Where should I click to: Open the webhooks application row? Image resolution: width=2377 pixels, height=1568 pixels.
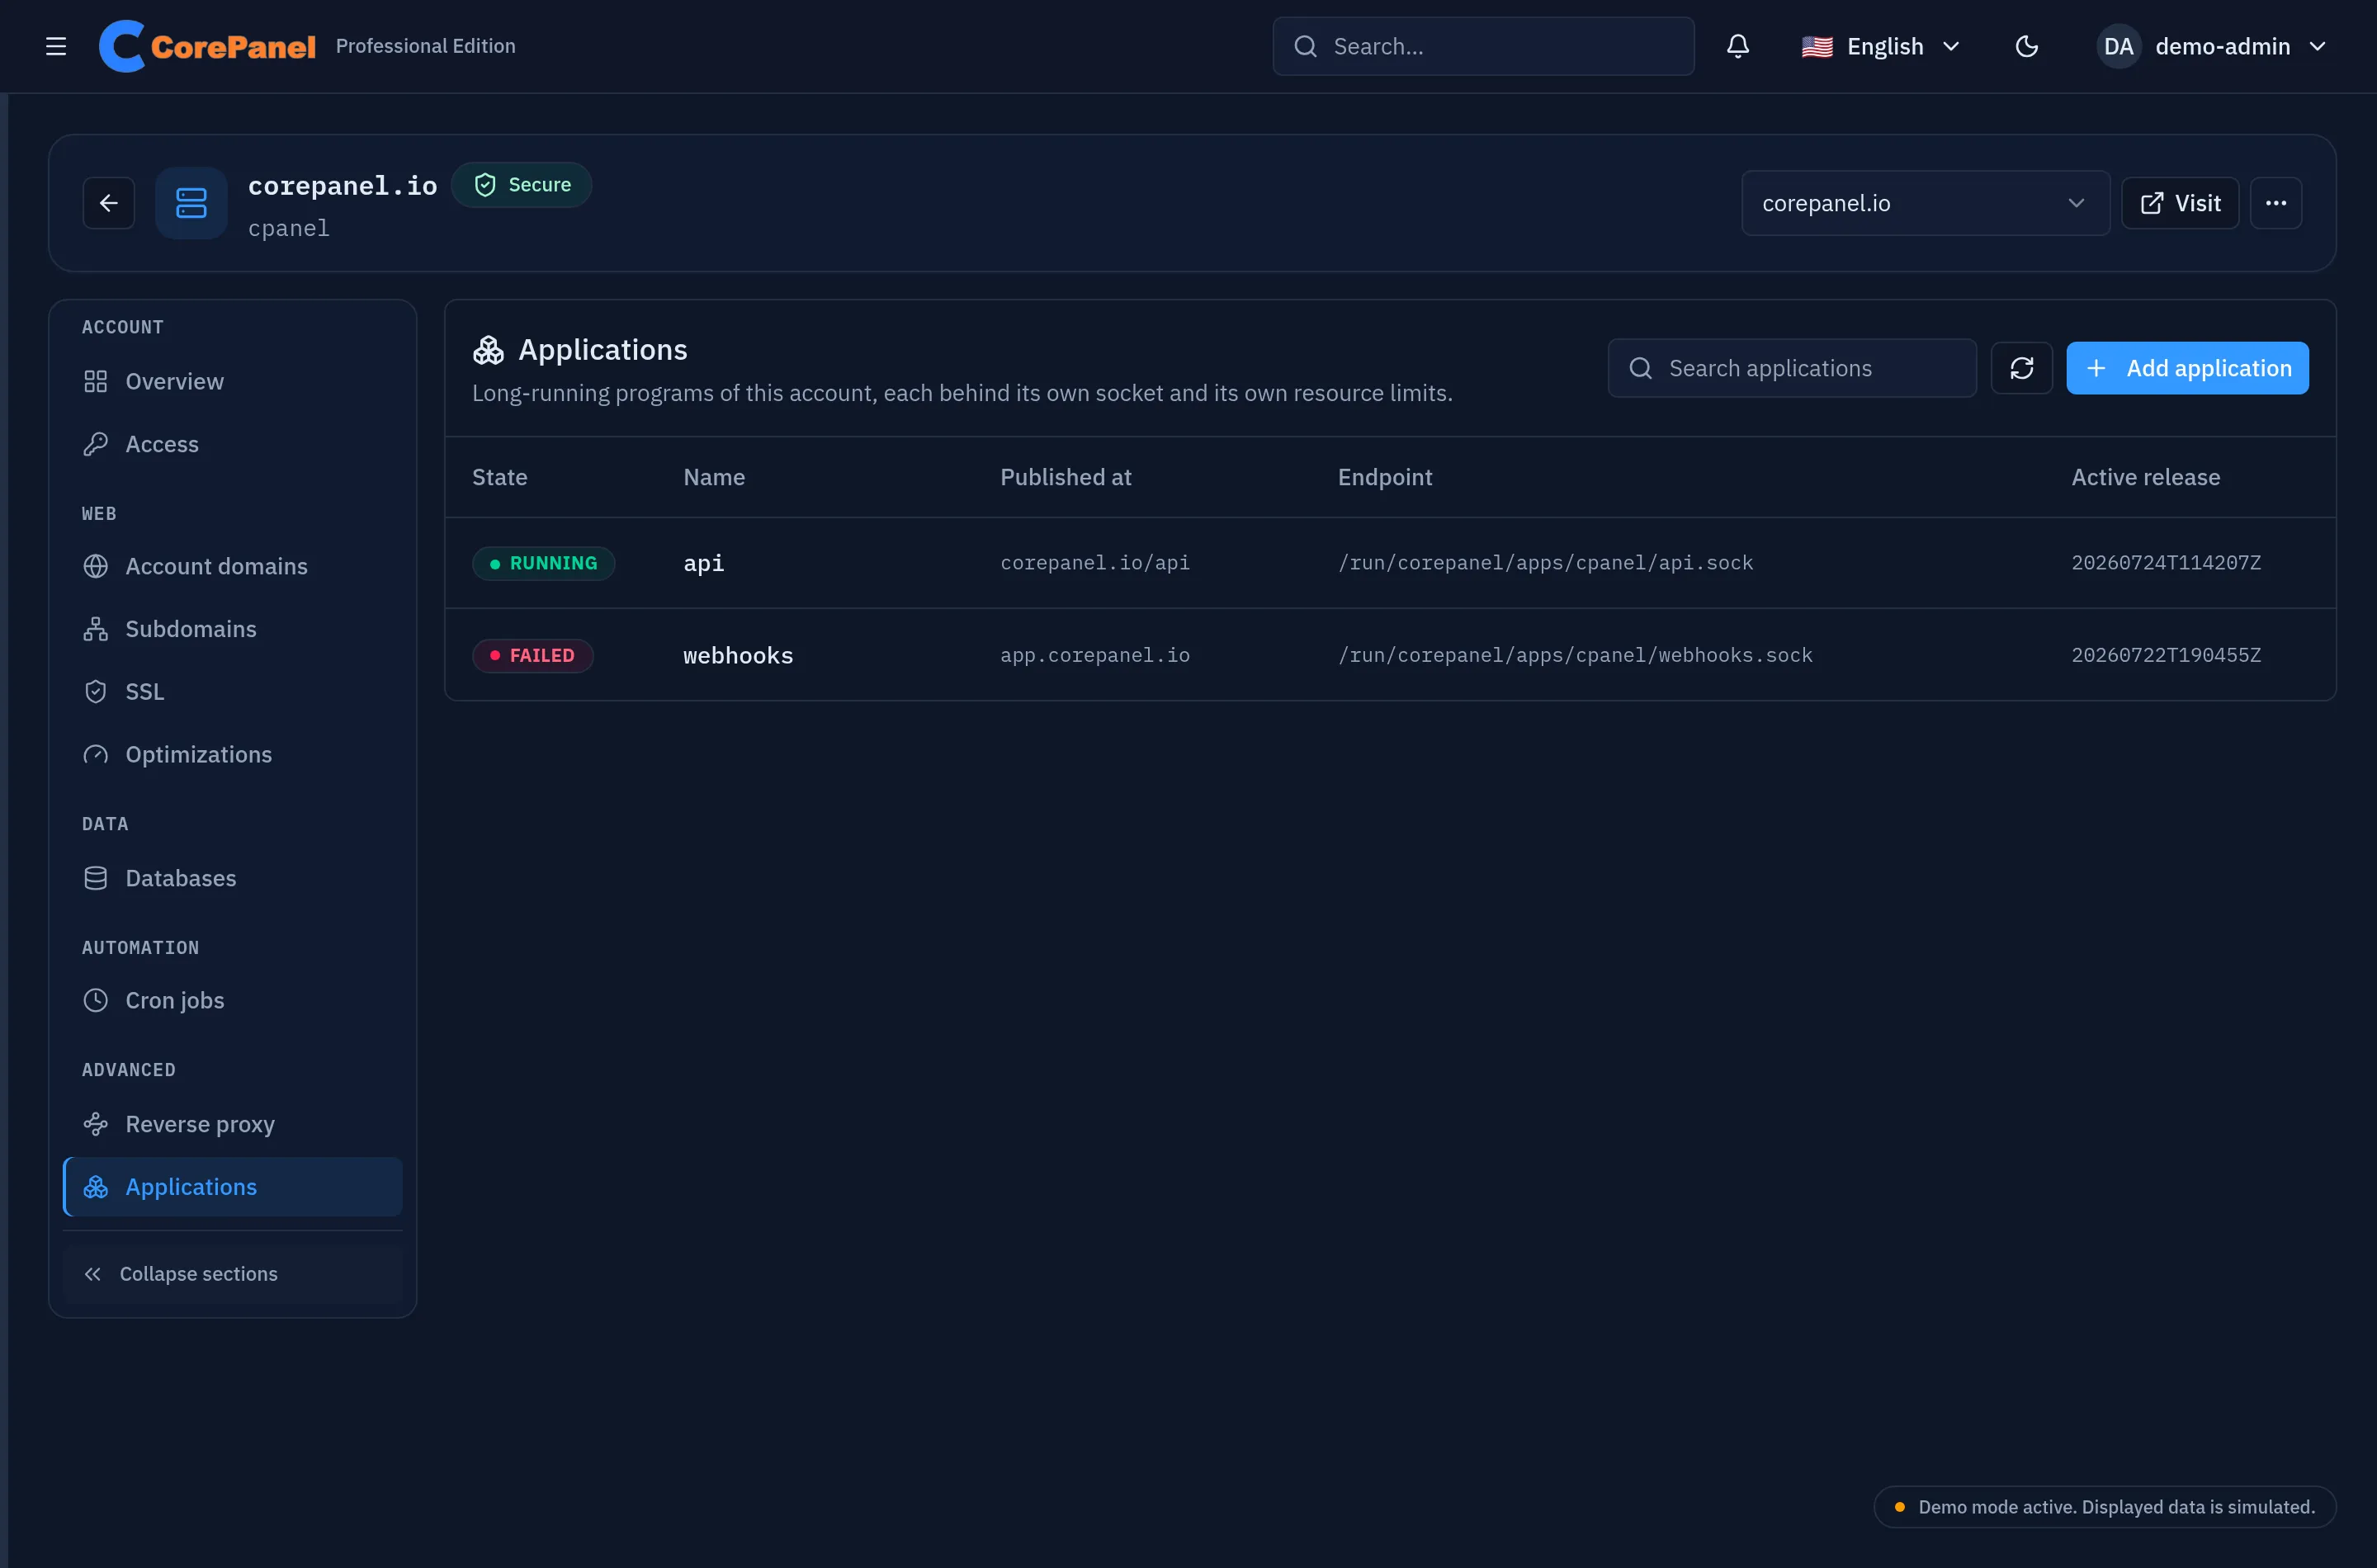pyautogui.click(x=1390, y=655)
